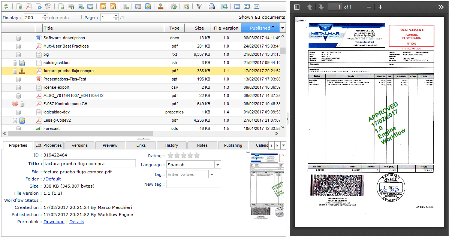Open PDF viewer tools double-arrow menu
The height and width of the screenshot is (237, 449).
click(441, 7)
